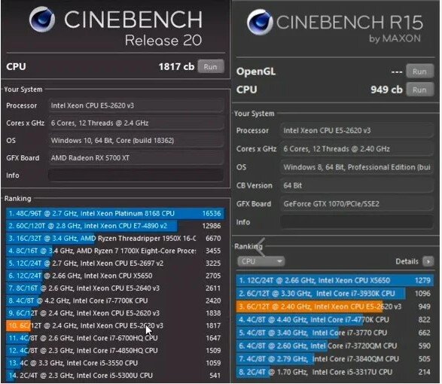Select the orange R20 ranking row scoring 1817
The height and width of the screenshot is (384, 442).
pyautogui.click(x=115, y=325)
